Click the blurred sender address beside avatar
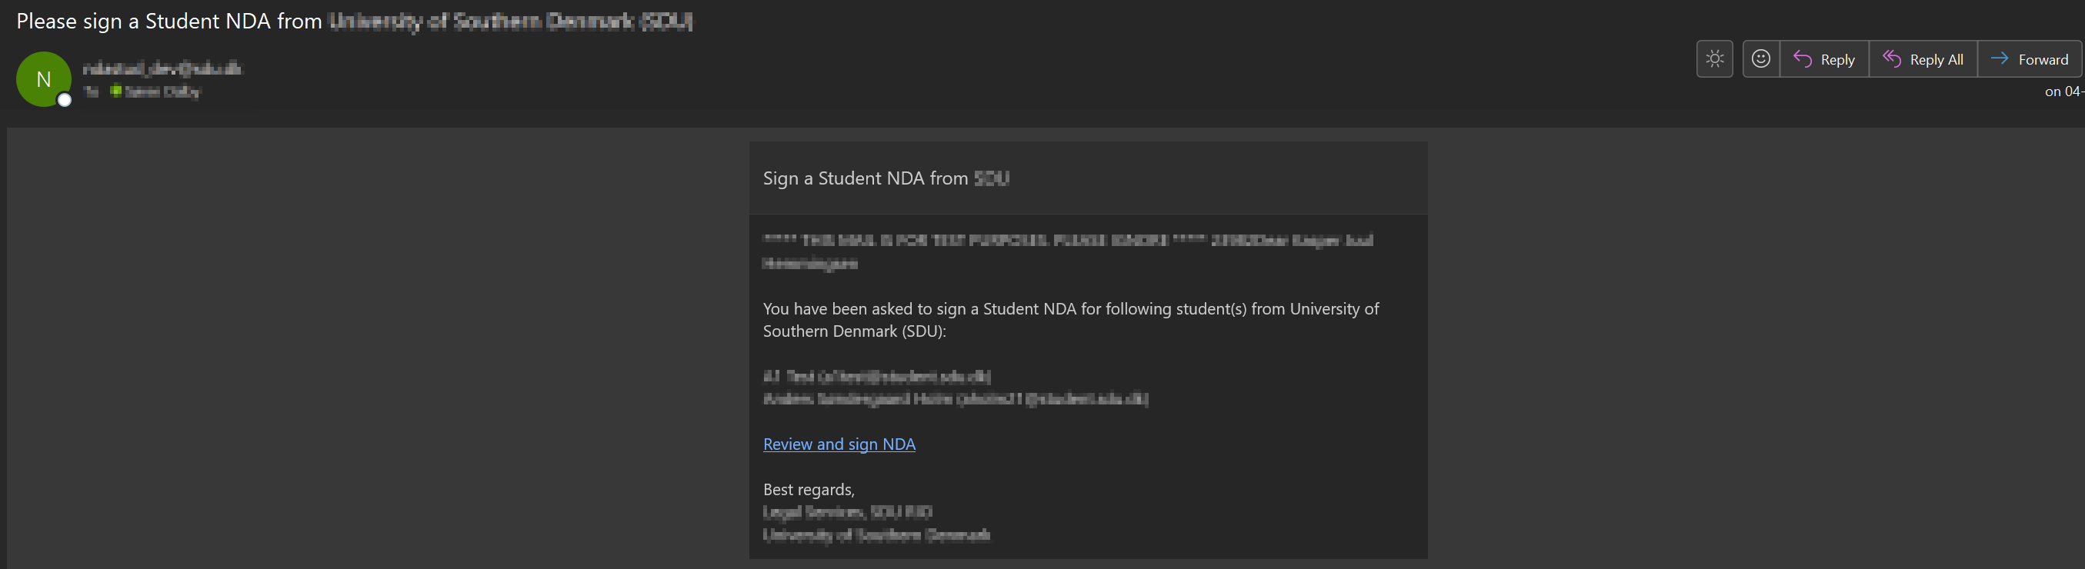Screen dimensions: 2085x569 tap(162, 68)
